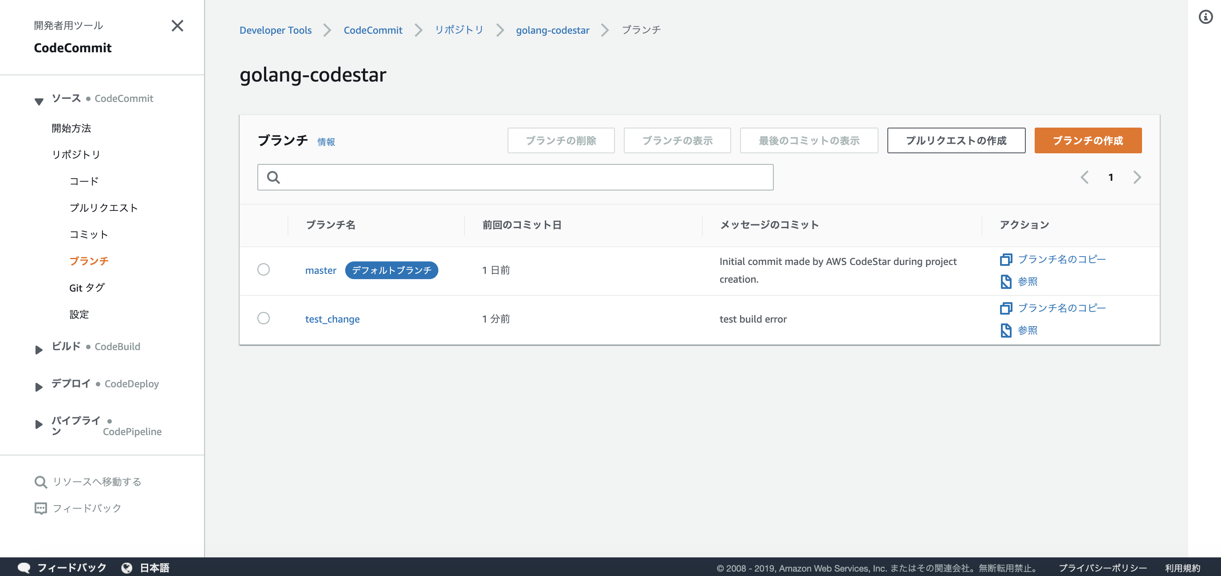Open the master branch link

(x=320, y=270)
